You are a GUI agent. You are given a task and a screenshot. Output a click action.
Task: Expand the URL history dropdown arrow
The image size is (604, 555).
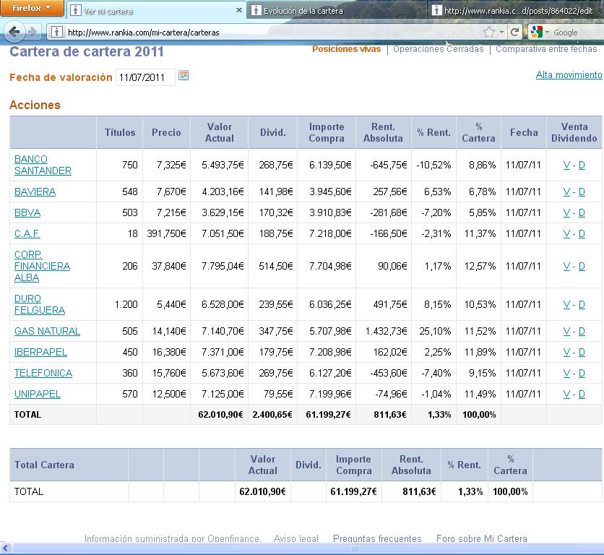tap(502, 32)
